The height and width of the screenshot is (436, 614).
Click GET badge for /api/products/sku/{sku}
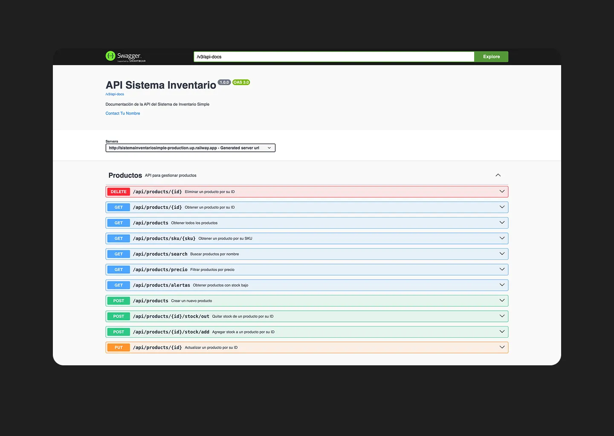119,238
